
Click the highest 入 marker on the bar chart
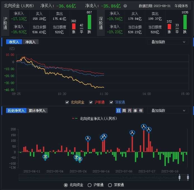click(144, 127)
